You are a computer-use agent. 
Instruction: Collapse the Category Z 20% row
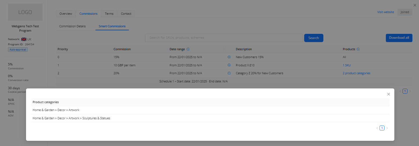229,73
